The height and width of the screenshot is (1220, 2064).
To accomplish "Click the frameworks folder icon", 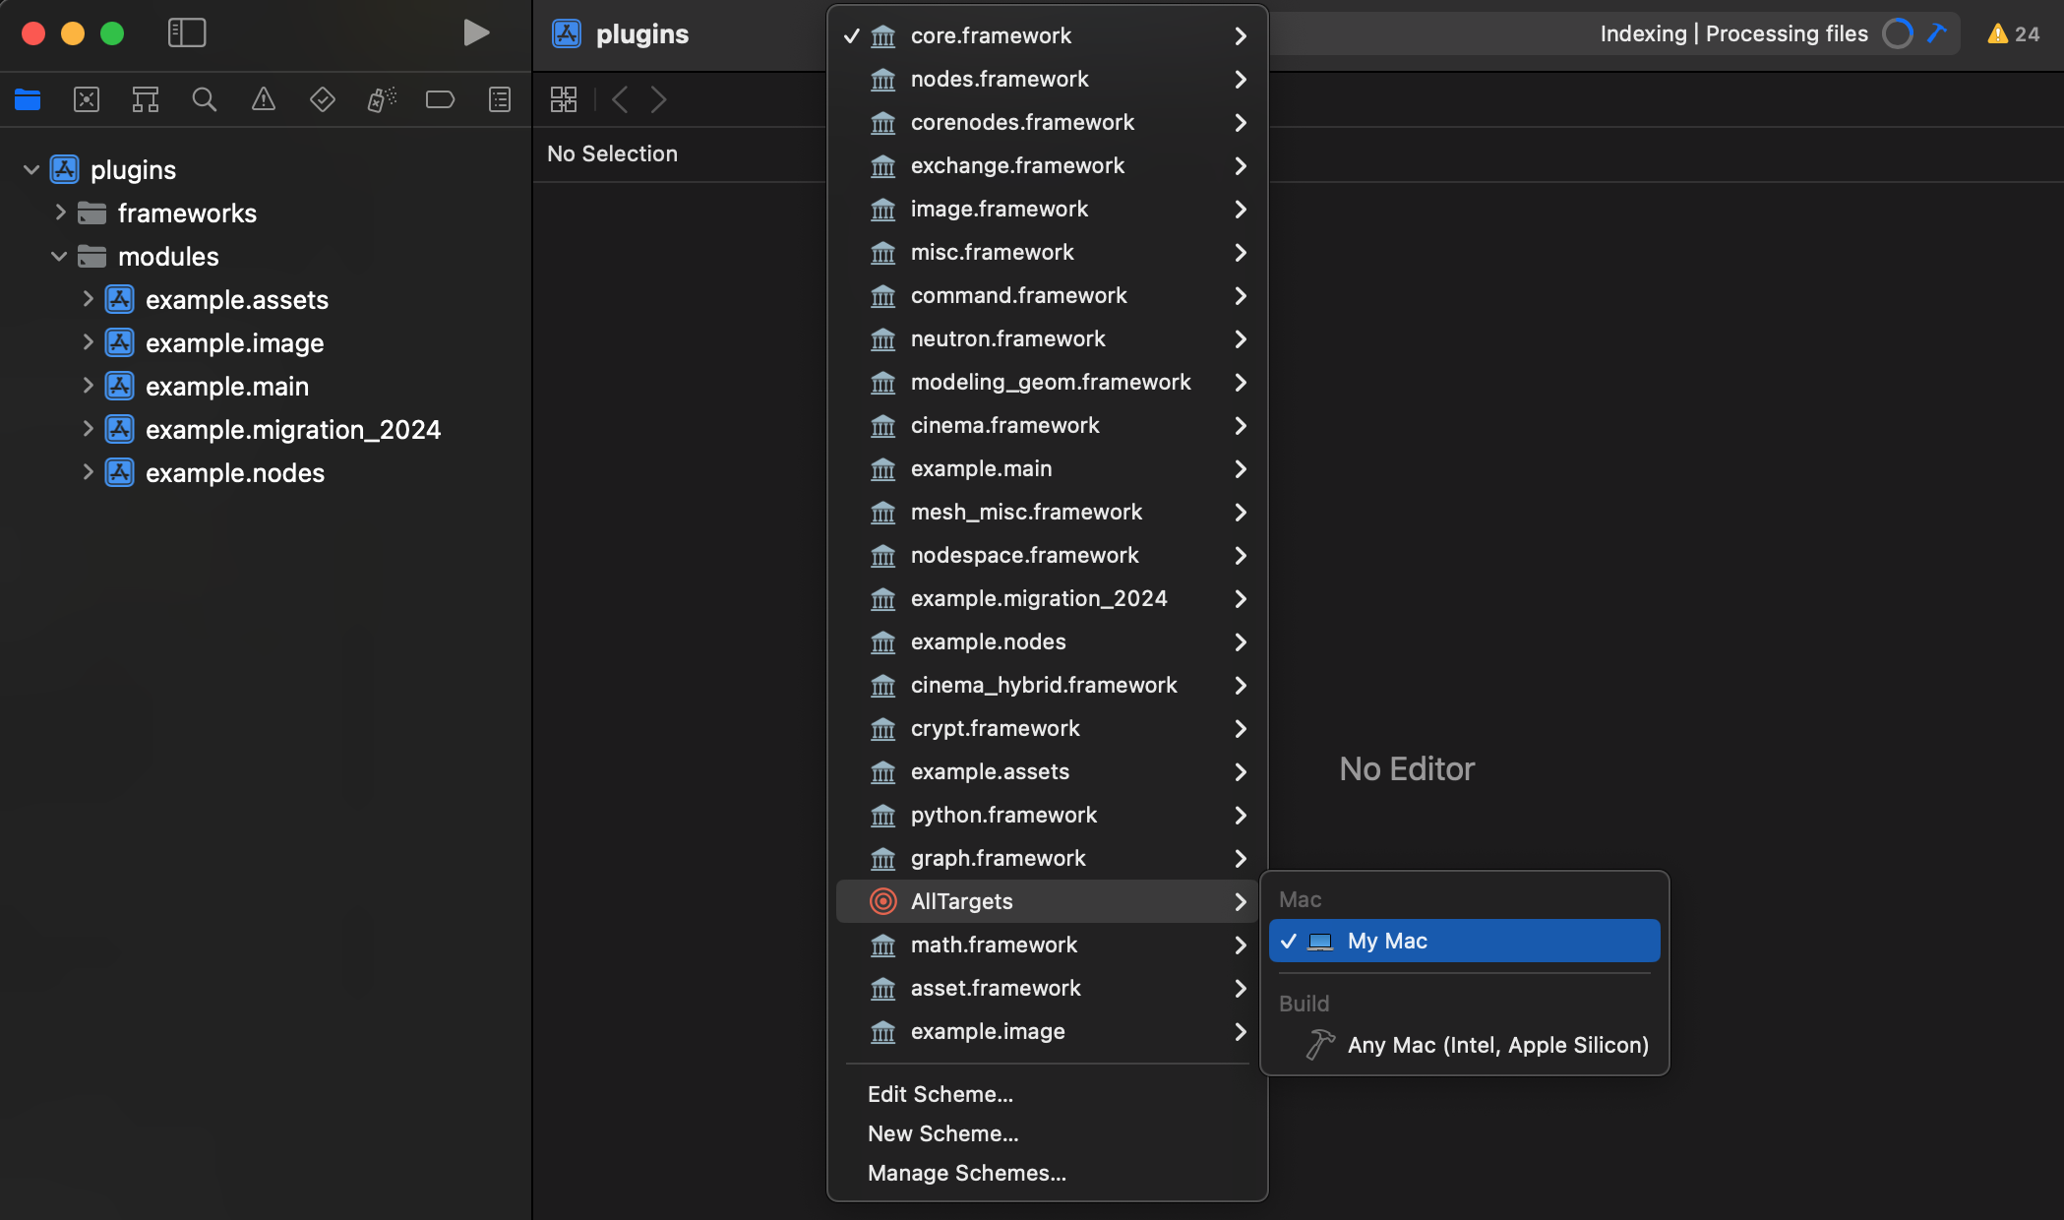I will point(91,213).
